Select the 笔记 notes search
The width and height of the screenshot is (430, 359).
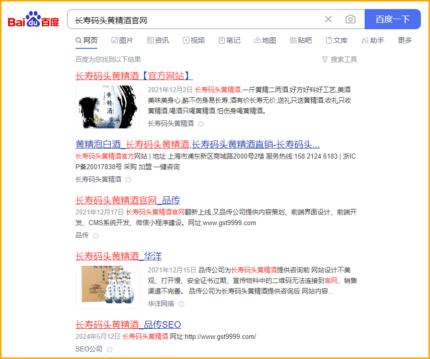tap(229, 40)
